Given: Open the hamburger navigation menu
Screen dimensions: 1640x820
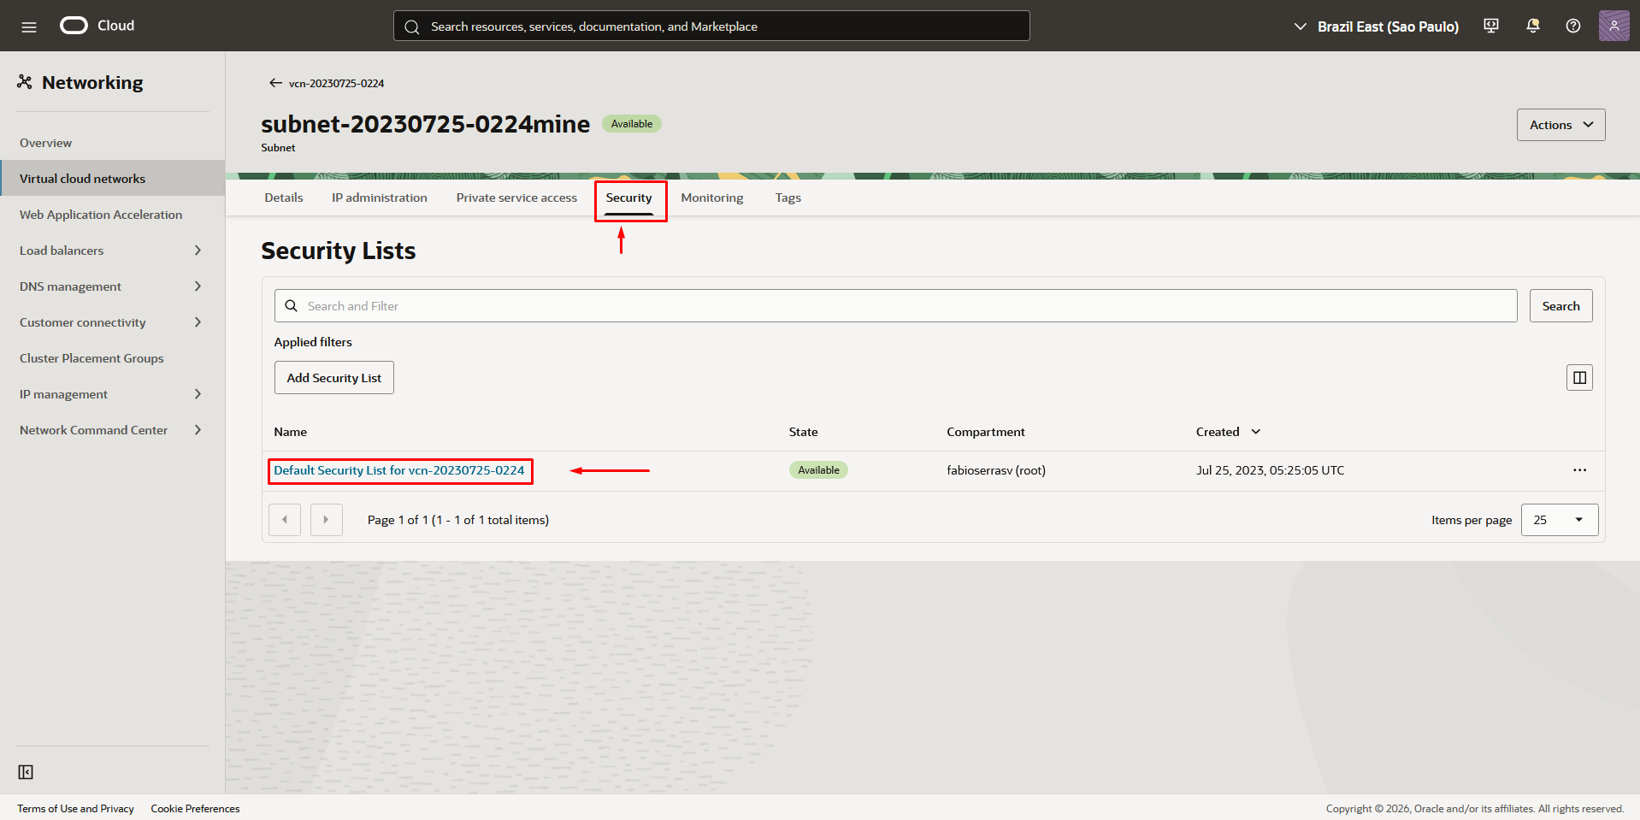Looking at the screenshot, I should [29, 27].
